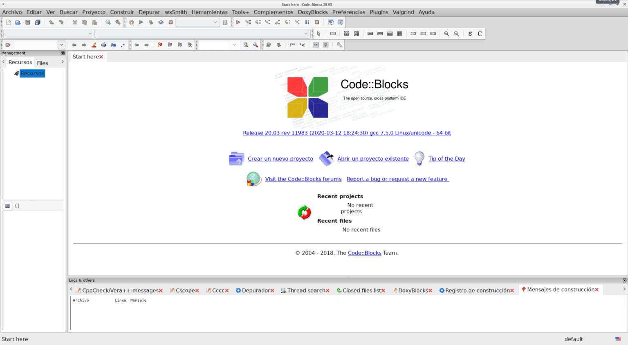
Task: Open the debugging windows icon on debugger toolbar
Action: [330, 22]
